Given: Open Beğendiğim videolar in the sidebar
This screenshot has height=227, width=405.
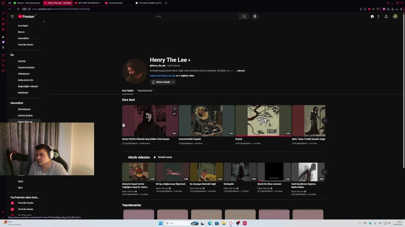Looking at the screenshot, I should [x=28, y=86].
